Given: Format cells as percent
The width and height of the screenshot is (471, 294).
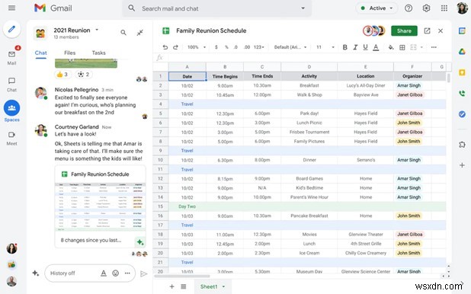Looking at the screenshot, I should pos(226,47).
